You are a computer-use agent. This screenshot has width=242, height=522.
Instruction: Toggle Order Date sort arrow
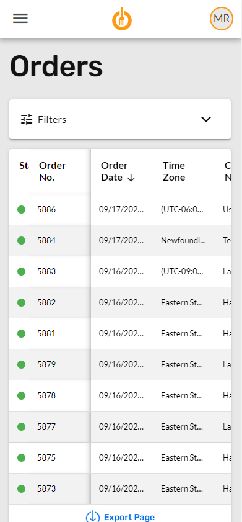pyautogui.click(x=131, y=178)
